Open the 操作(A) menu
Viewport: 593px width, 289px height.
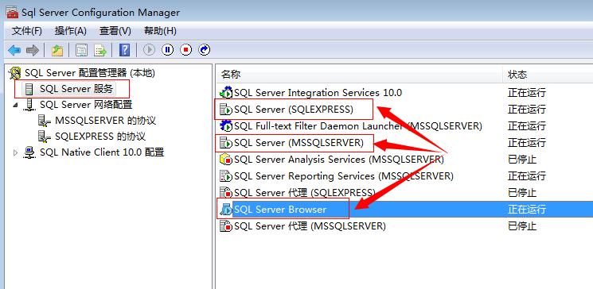(x=71, y=31)
